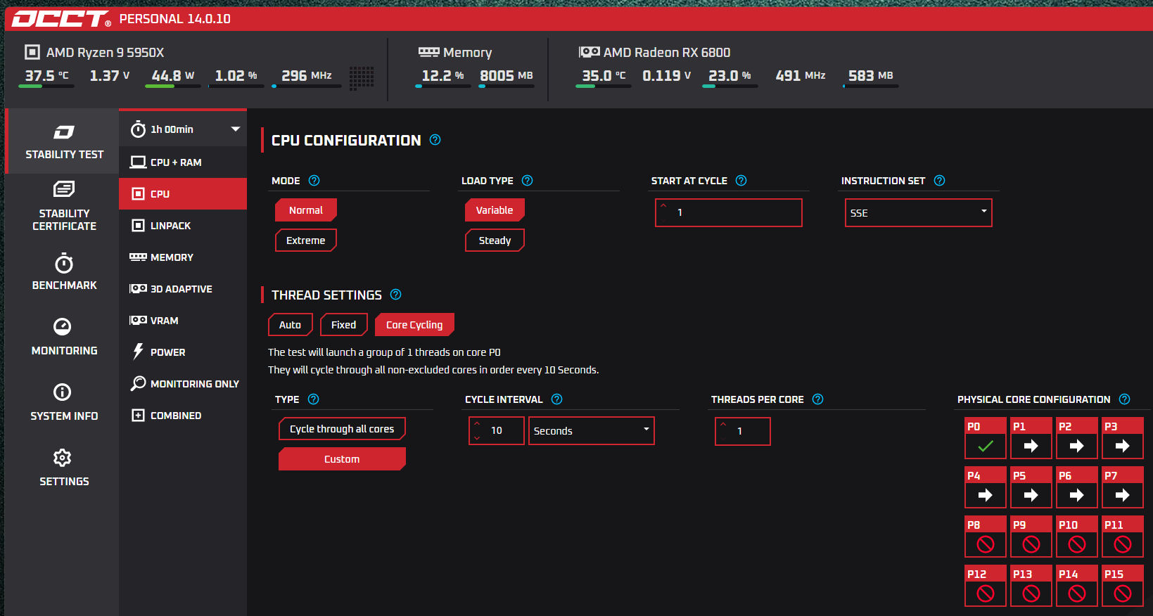
Task: Open the System Info section
Action: tap(64, 403)
